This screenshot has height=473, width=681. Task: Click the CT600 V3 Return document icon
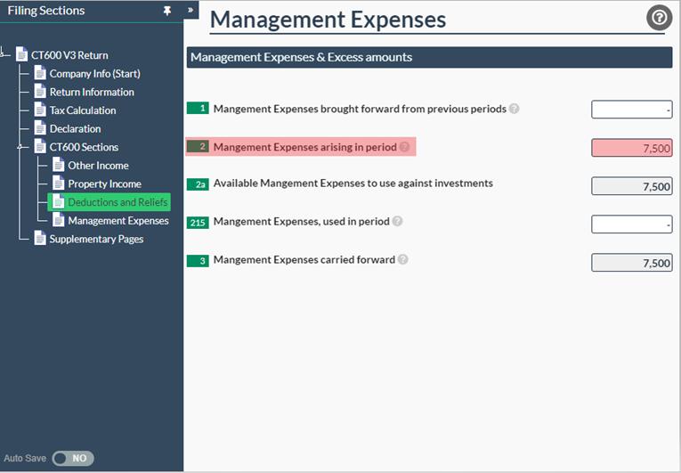21,54
